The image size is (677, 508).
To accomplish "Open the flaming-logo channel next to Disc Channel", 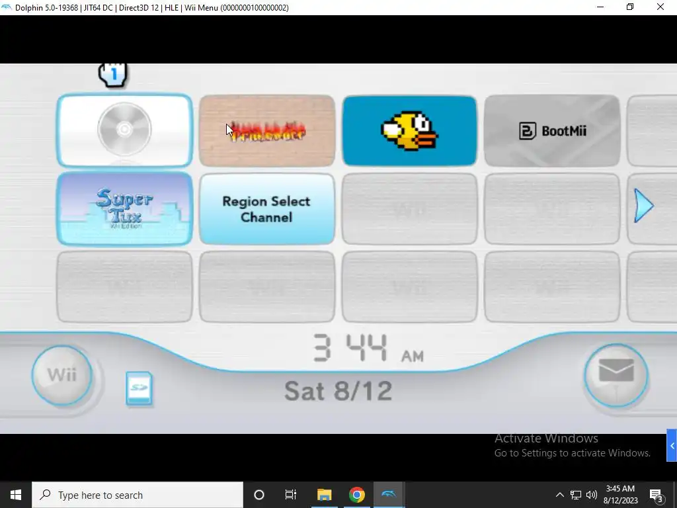I will coord(267,130).
